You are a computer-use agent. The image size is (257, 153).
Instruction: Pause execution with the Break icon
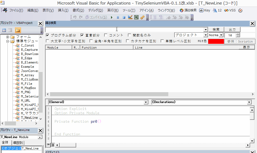(118, 17)
